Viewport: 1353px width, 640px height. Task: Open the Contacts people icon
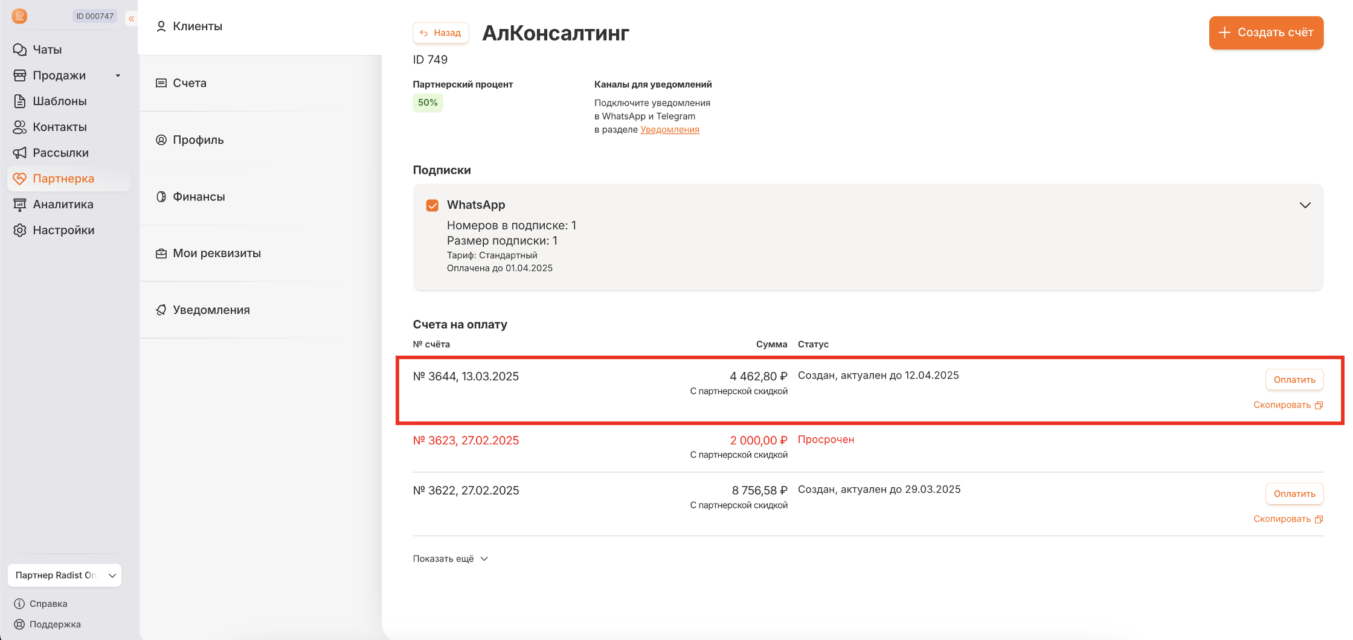(x=20, y=127)
